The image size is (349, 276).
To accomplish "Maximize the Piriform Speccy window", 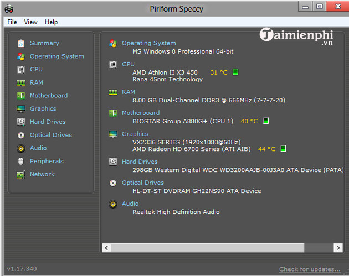I will click(x=320, y=6).
